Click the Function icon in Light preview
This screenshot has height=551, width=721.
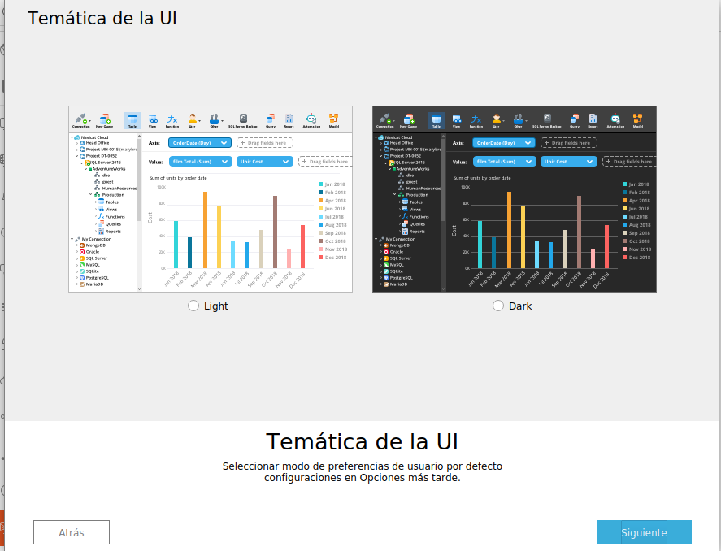click(172, 120)
